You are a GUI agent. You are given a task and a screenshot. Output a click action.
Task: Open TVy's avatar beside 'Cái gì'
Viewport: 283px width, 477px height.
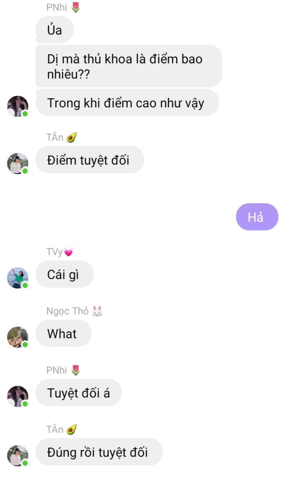18,278
